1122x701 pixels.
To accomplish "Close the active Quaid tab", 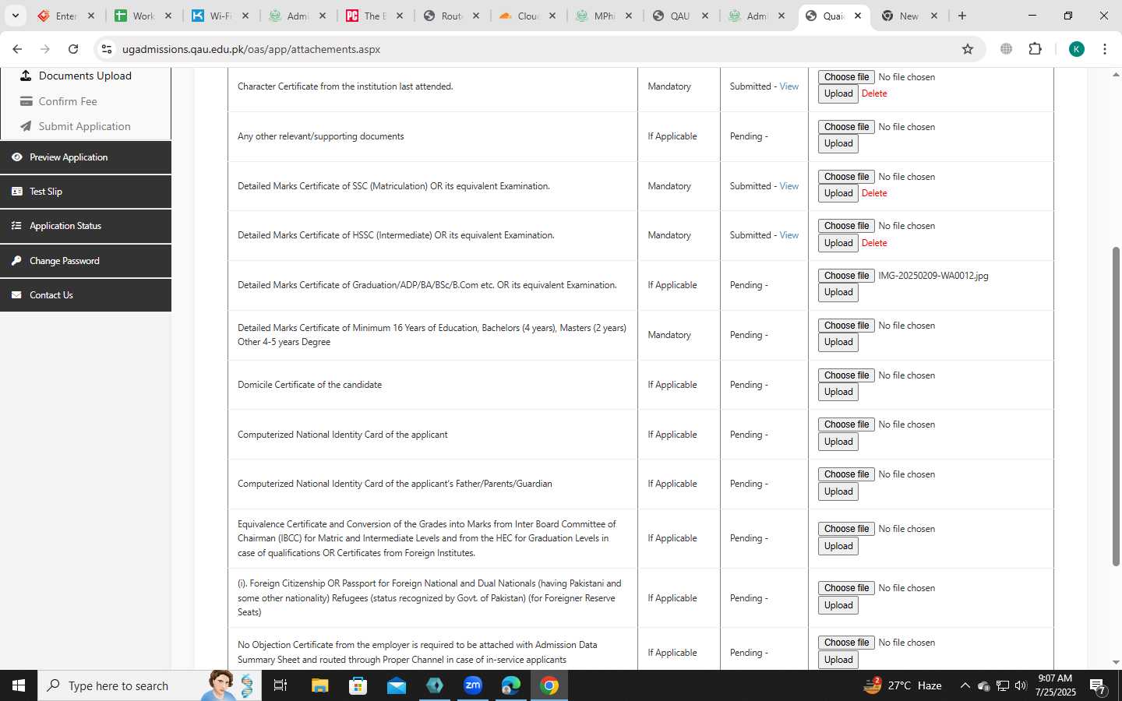I will coord(858,16).
